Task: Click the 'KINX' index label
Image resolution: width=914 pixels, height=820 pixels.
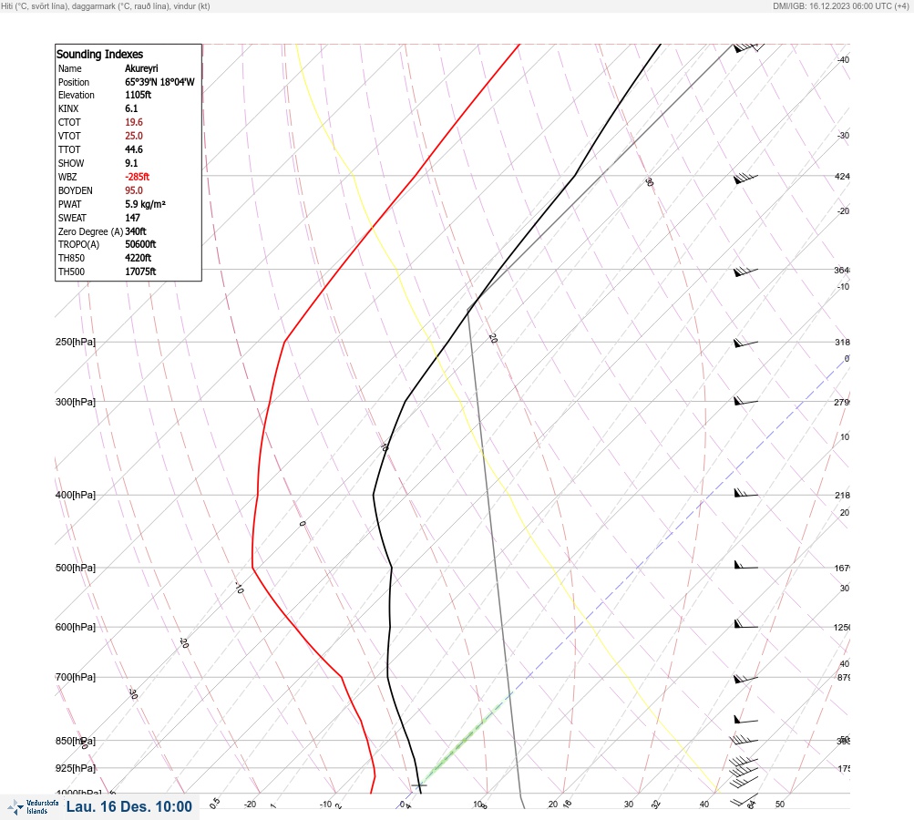Action: 68,108
